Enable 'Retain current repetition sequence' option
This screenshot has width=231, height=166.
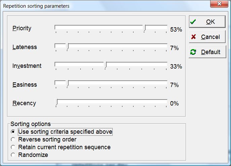click(x=13, y=147)
